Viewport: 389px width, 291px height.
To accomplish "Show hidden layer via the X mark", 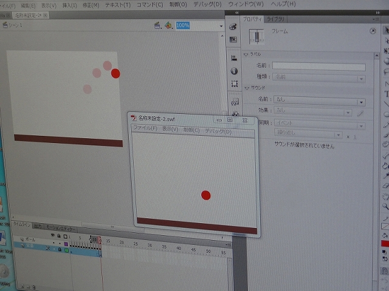I will point(47,248).
